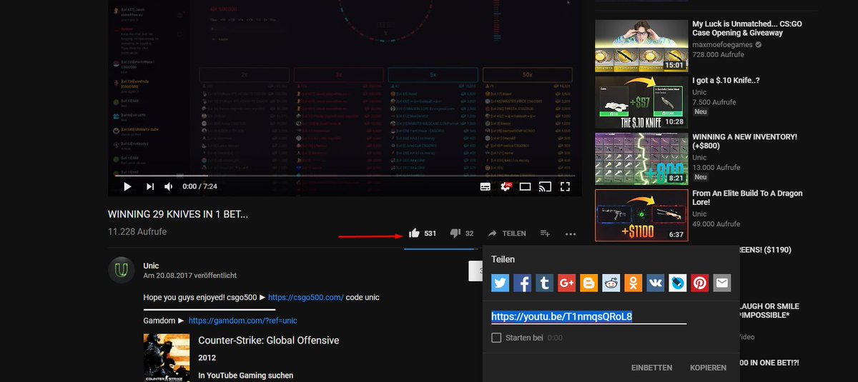This screenshot has height=382, width=858.
Task: Open the Counter-Strike: Global Offensive game title
Action: click(x=269, y=341)
